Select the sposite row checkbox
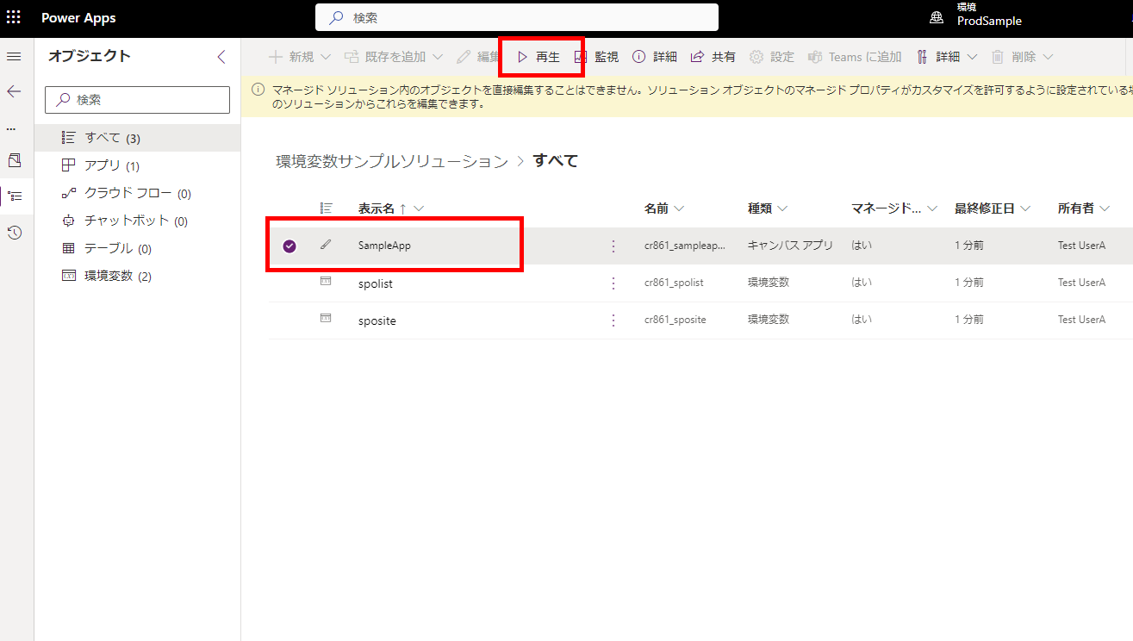Viewport: 1133px width, 641px height. [289, 320]
